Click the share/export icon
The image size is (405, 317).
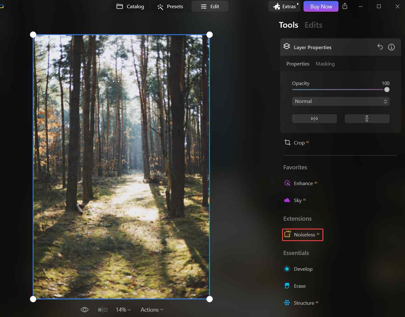[345, 6]
